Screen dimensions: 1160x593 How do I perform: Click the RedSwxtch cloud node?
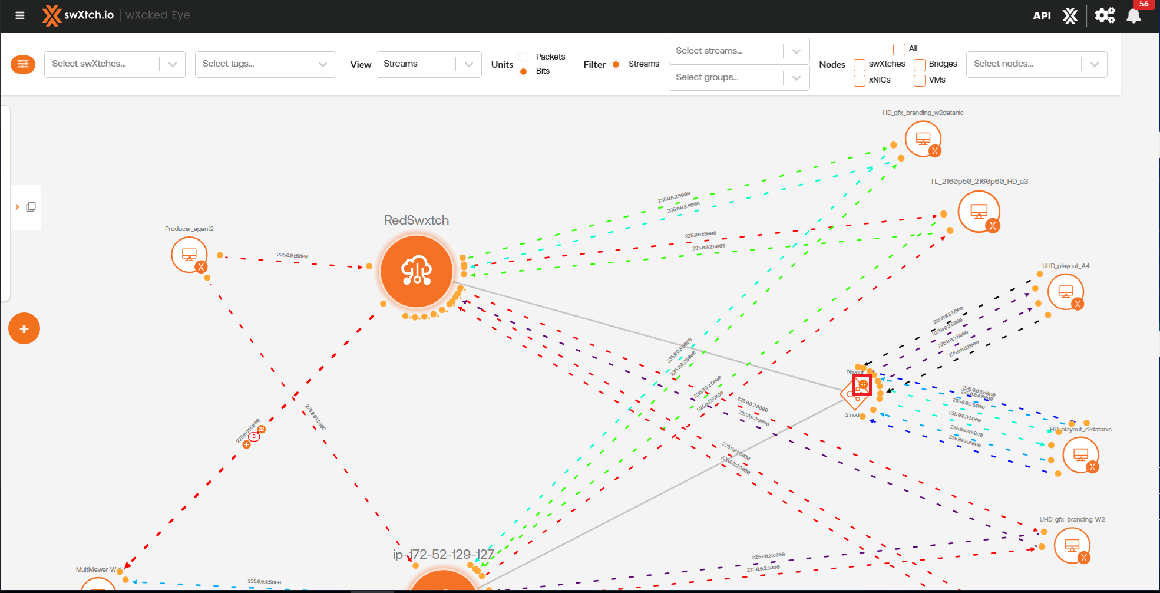417,271
